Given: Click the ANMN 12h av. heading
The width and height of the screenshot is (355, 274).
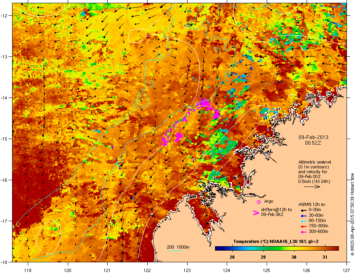Looking at the screenshot, I should (312, 204).
